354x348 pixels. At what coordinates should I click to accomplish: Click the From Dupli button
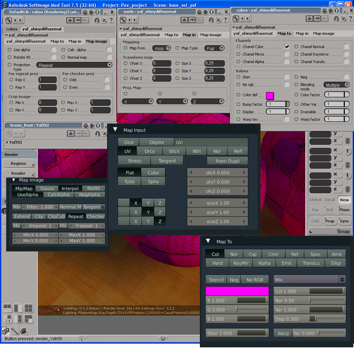pyautogui.click(x=227, y=161)
